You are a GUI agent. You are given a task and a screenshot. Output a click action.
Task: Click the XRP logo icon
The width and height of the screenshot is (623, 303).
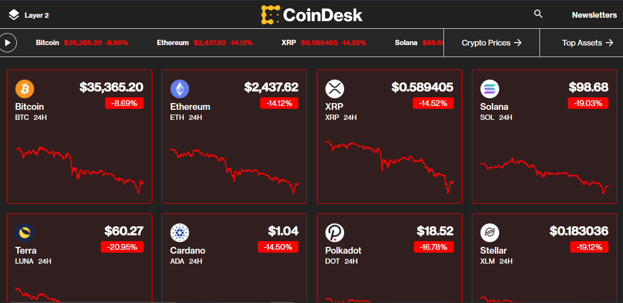(x=335, y=89)
